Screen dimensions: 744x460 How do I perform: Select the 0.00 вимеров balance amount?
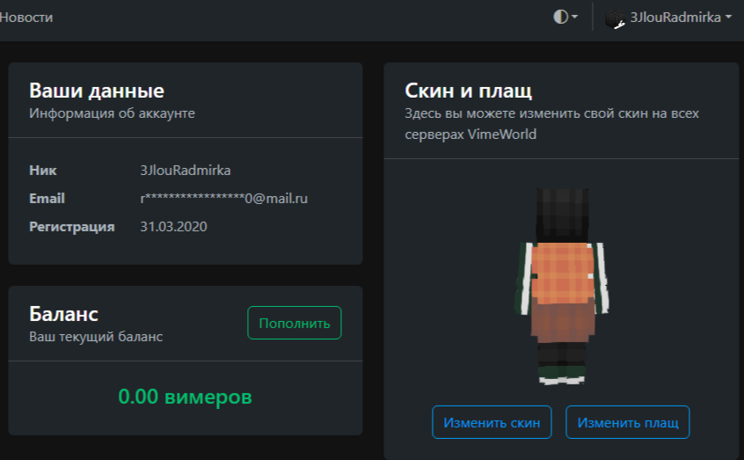185,397
